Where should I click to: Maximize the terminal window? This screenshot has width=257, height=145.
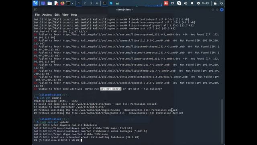click(x=217, y=10)
